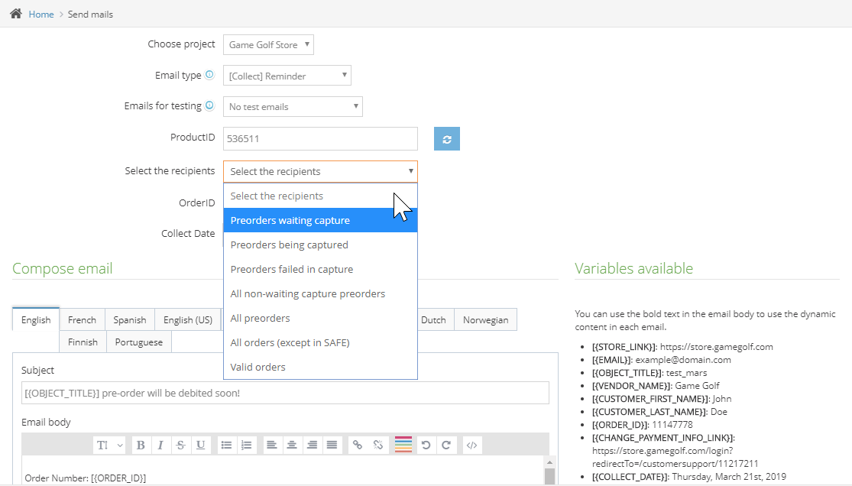Image resolution: width=852 pixels, height=486 pixels.
Task: Refresh the ProductID with the blue button
Action: point(447,138)
